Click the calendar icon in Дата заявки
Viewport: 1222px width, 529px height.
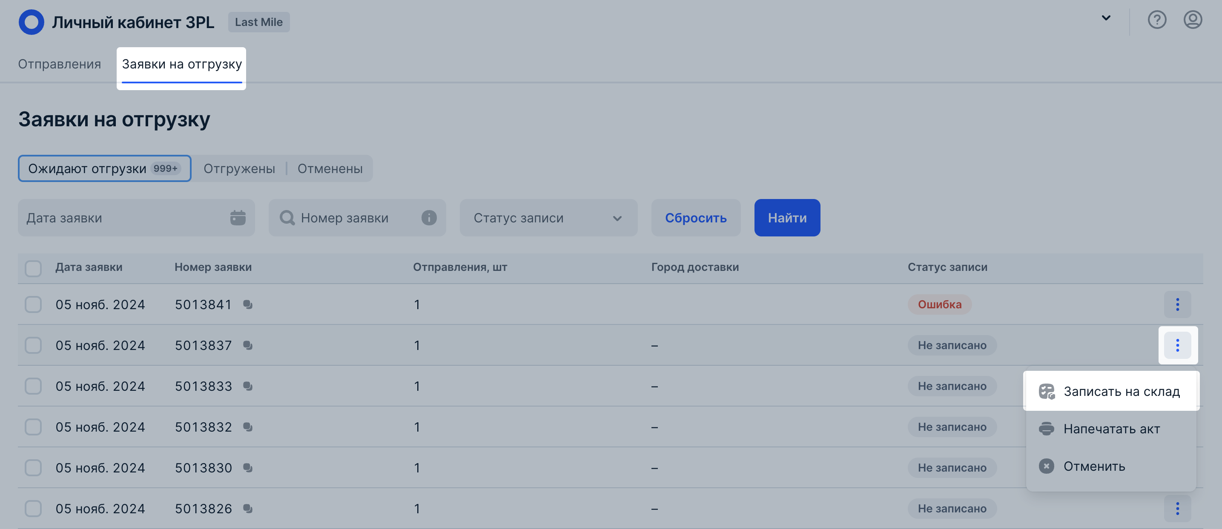click(238, 218)
